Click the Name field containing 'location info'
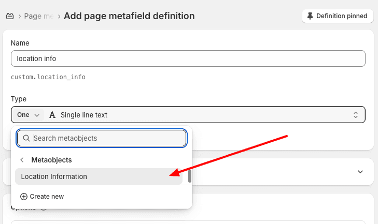 pyautogui.click(x=188, y=58)
